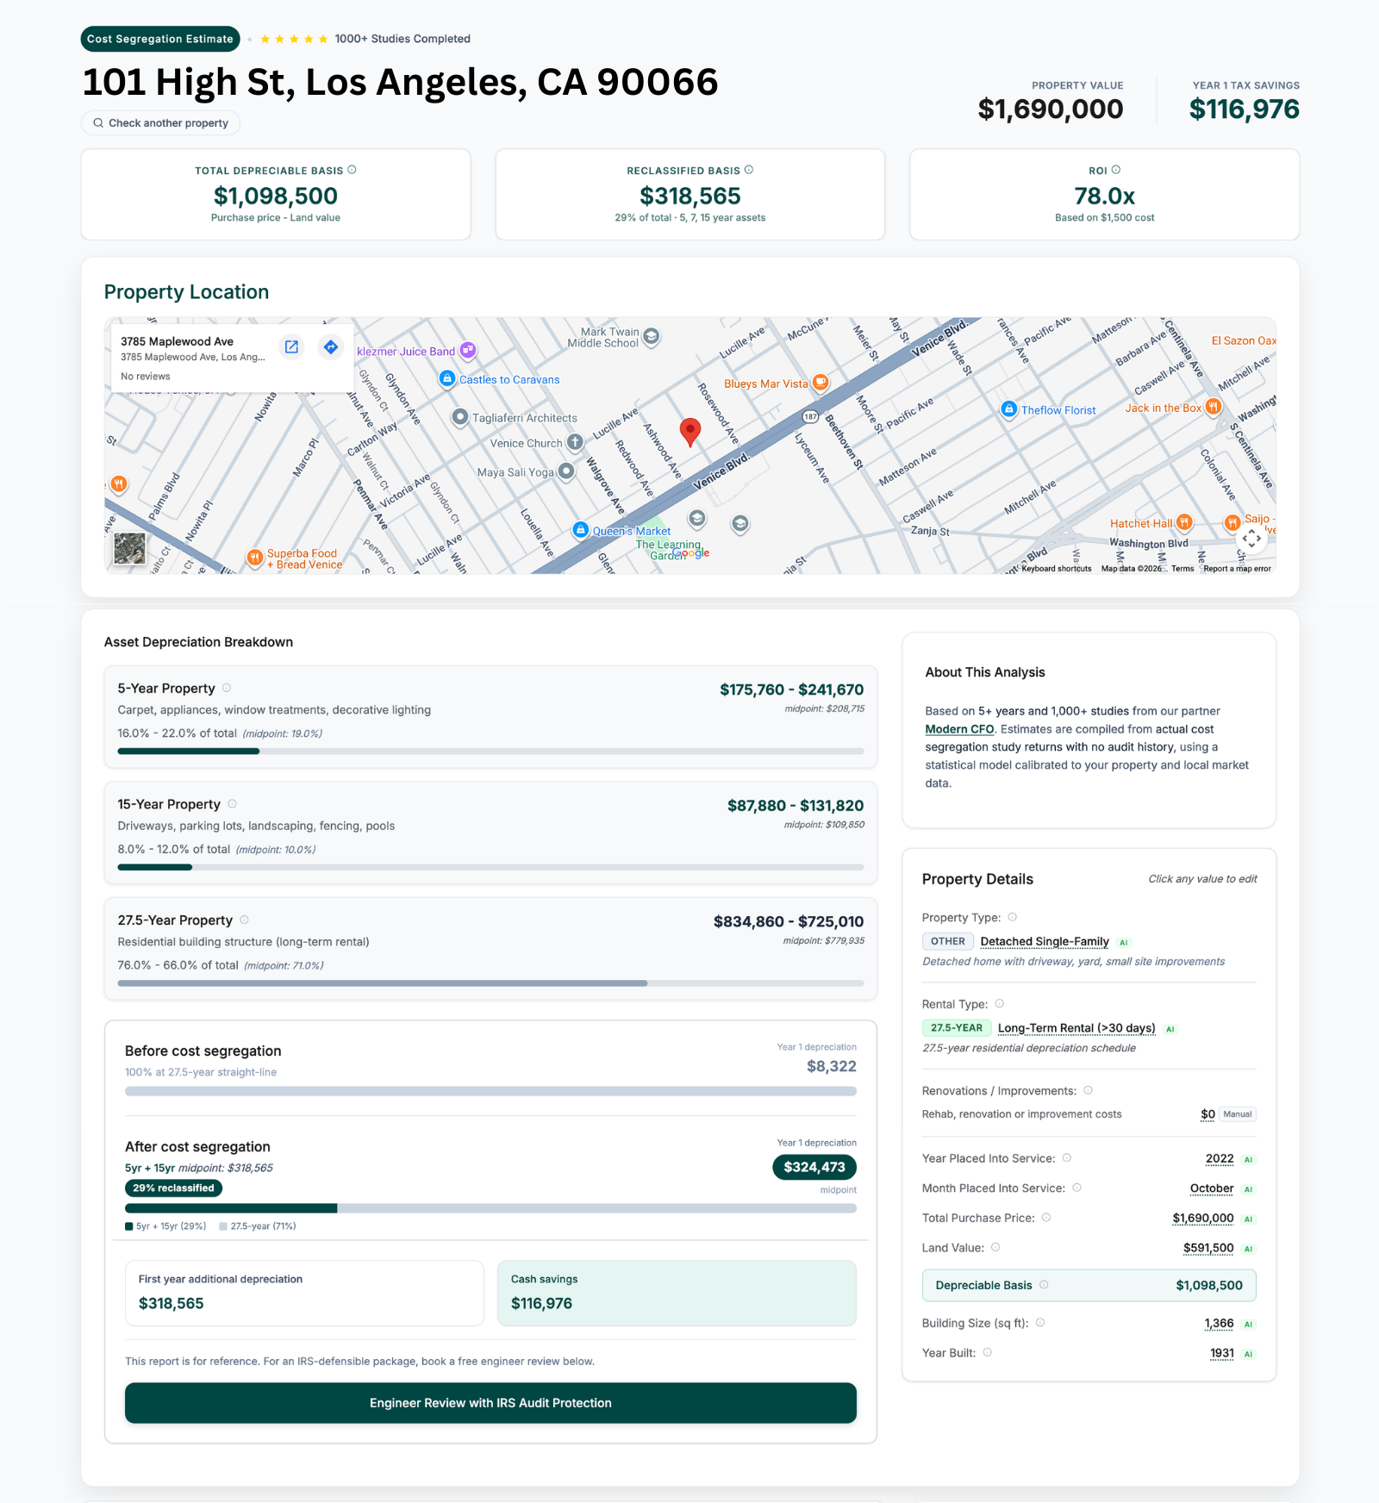The height and width of the screenshot is (1503, 1379).
Task: Edit the October month placed into service
Action: pyautogui.click(x=1211, y=1188)
